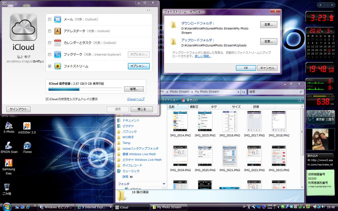
Task: Click the address book icon in iCloud
Action: [58, 31]
